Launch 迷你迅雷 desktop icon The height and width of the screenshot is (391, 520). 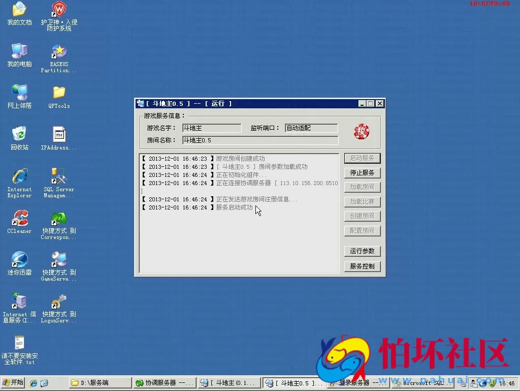(x=19, y=260)
